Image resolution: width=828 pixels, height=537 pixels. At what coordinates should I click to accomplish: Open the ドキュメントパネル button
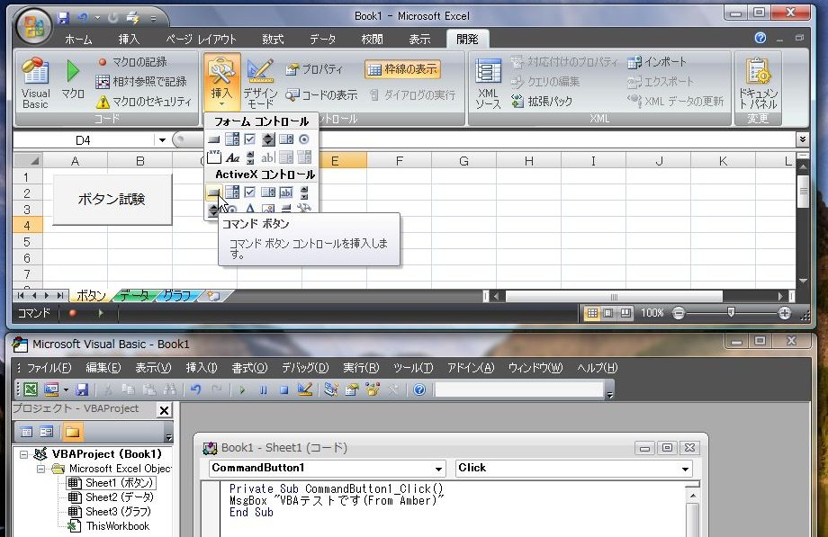758,84
